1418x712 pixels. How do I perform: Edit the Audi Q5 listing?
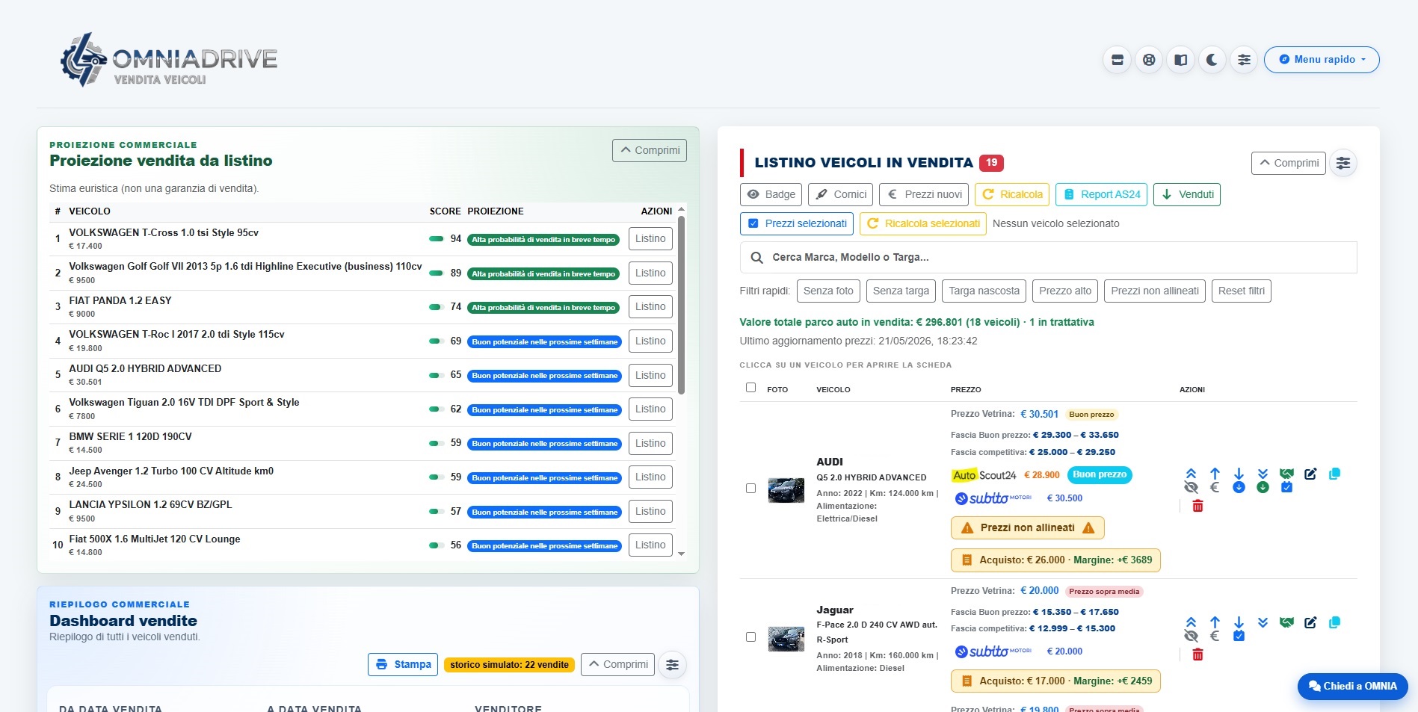[x=1310, y=474]
